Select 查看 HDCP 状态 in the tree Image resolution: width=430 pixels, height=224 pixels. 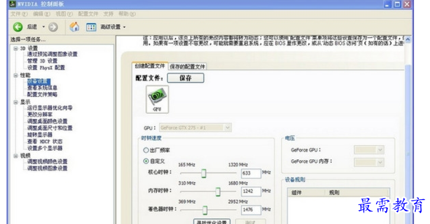point(44,142)
